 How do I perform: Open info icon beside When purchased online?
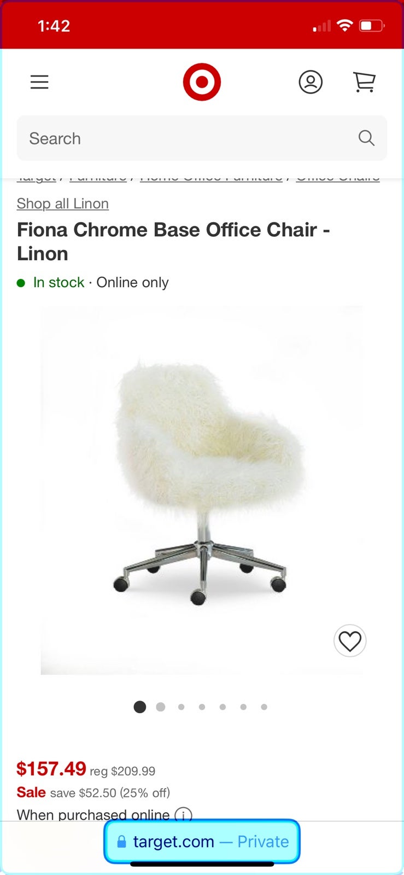pyautogui.click(x=183, y=815)
